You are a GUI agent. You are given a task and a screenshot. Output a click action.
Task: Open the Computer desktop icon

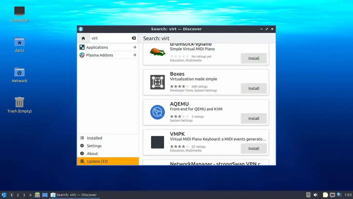(x=19, y=14)
